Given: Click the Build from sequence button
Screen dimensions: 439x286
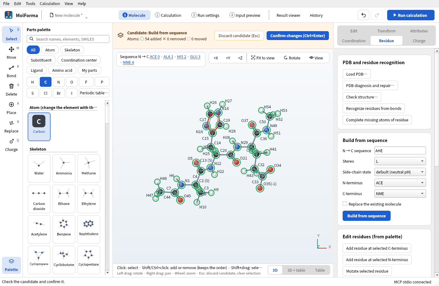Looking at the screenshot, I should point(366,216).
